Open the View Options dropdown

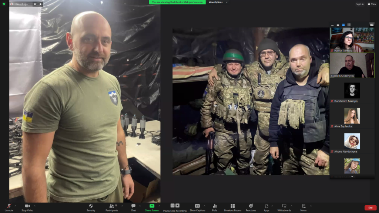pos(218,2)
